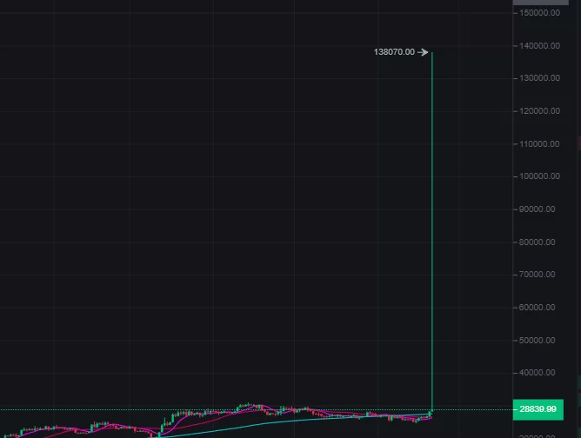
Task: Select the 130000.00 mark on price scale
Action: 537,78
